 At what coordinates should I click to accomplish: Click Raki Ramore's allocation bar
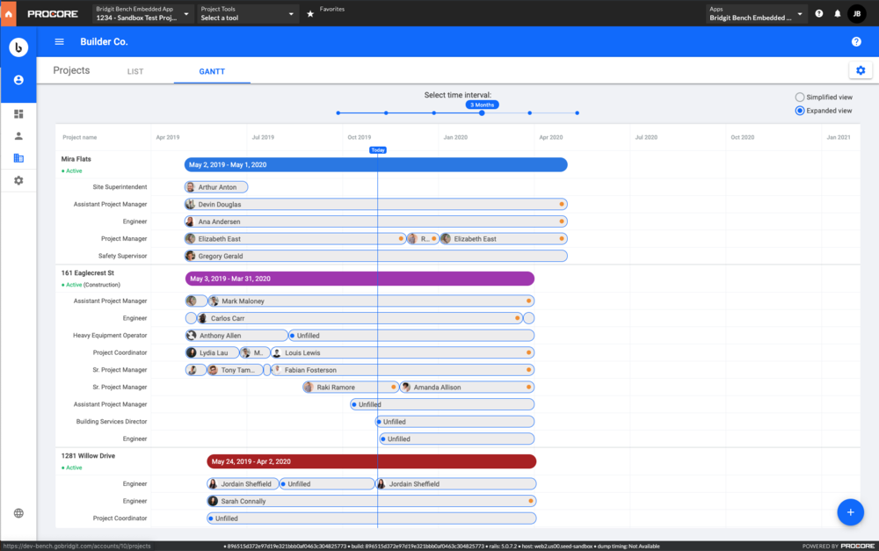351,387
